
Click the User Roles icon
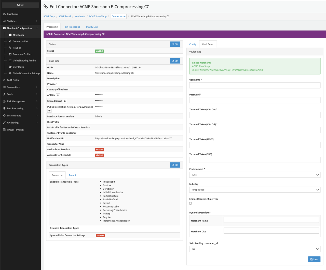coord(10,67)
